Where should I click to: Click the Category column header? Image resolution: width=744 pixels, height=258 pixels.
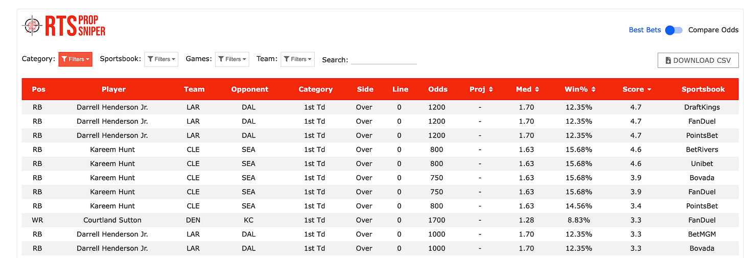tap(316, 89)
